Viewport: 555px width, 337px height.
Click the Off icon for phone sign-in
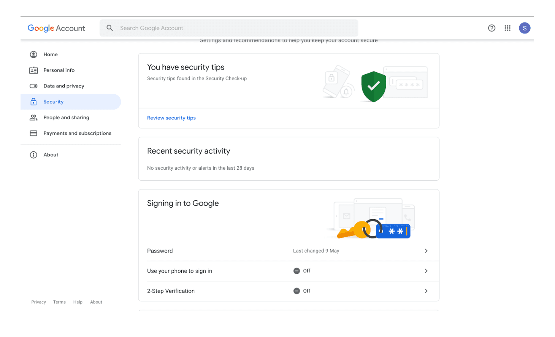(297, 271)
